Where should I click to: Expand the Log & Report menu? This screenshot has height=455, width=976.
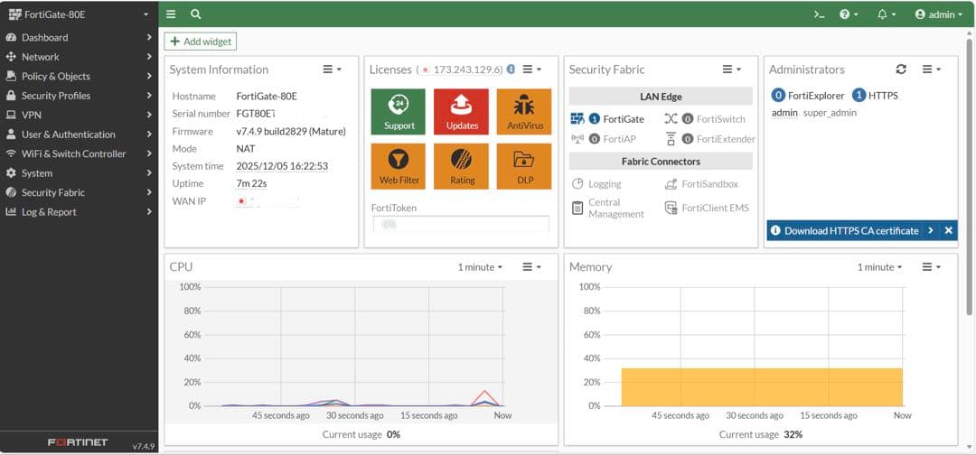(x=79, y=212)
